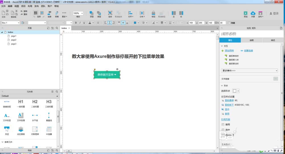Select the Dynamic Panel (动态面板) widget
This screenshot has width=285, height=154.
21,131
